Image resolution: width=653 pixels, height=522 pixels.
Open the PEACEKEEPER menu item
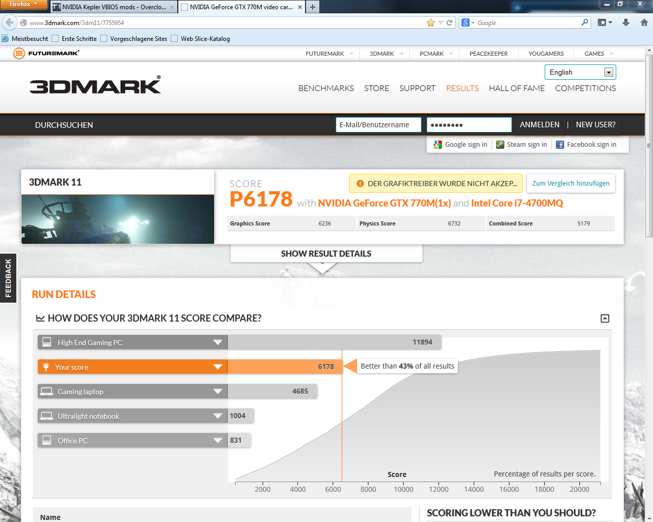tap(488, 54)
